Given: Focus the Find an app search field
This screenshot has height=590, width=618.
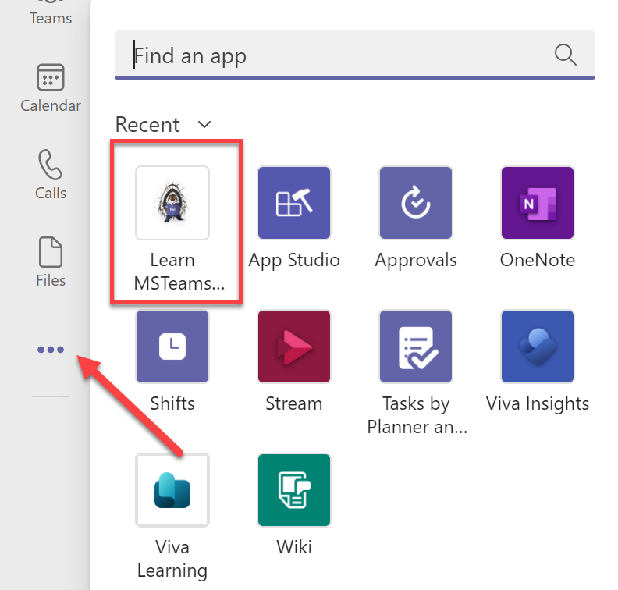Looking at the screenshot, I should coord(355,55).
